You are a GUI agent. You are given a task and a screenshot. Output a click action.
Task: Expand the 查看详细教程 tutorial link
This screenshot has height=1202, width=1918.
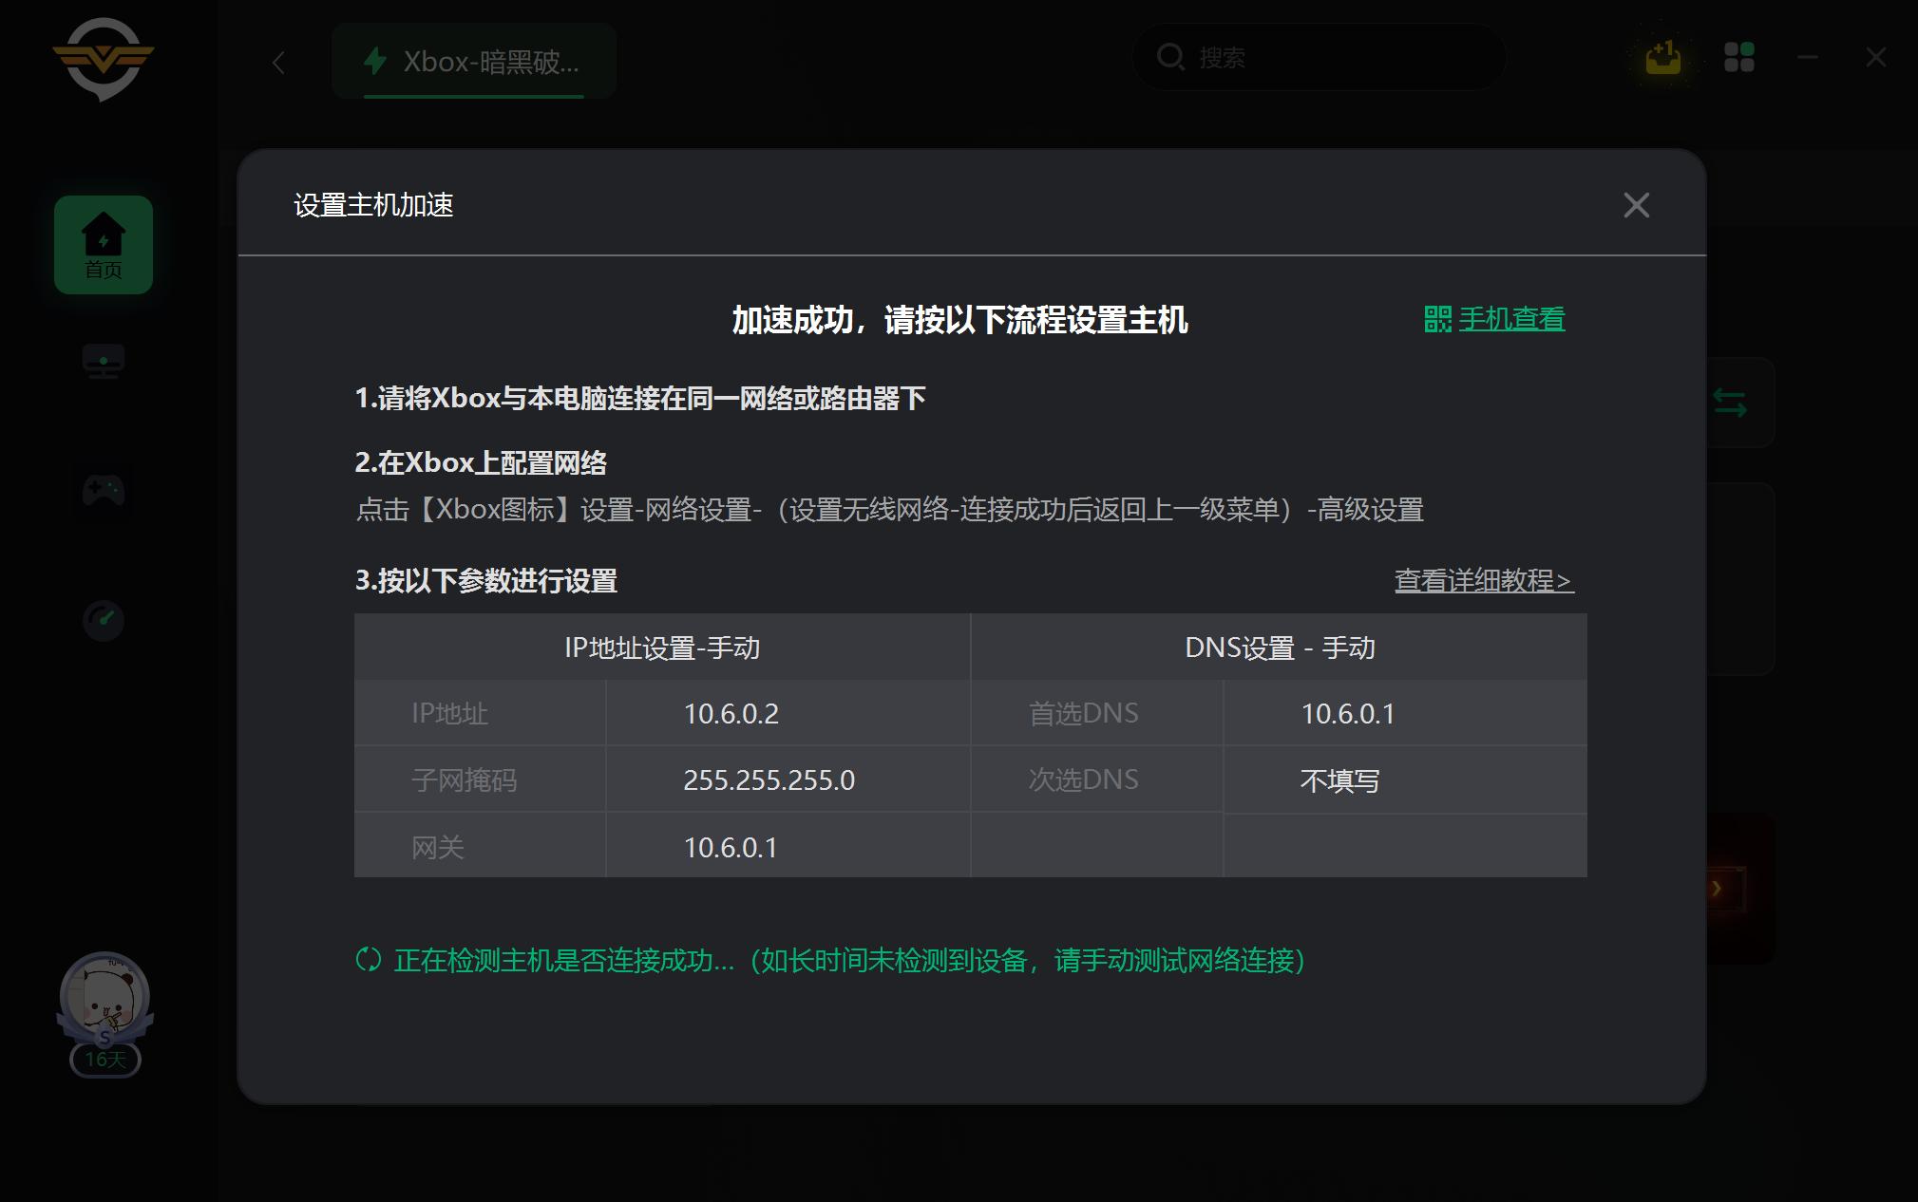pyautogui.click(x=1482, y=581)
